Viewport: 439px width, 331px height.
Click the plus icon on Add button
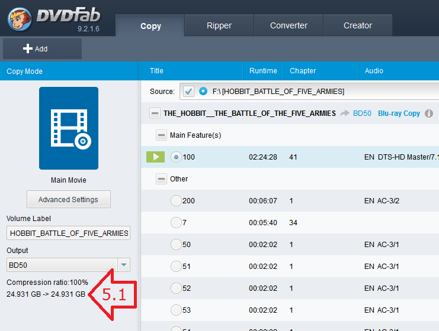(x=27, y=48)
